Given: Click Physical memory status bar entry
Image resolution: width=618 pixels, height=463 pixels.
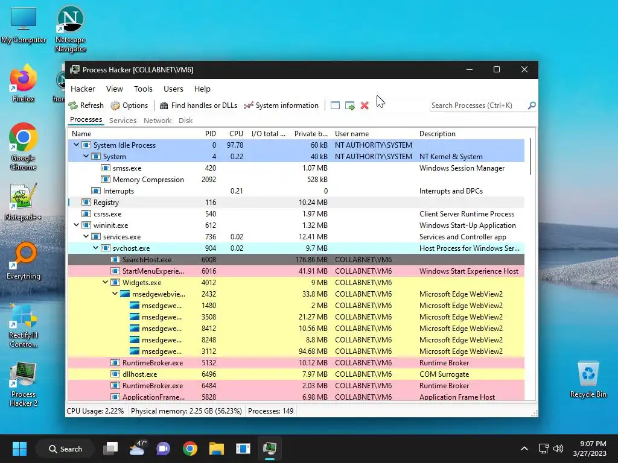Looking at the screenshot, I should click(x=186, y=411).
